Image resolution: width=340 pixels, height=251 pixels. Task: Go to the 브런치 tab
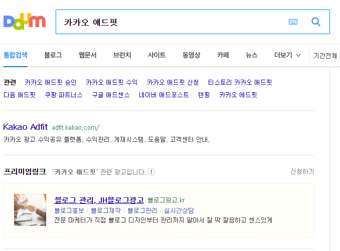click(122, 55)
